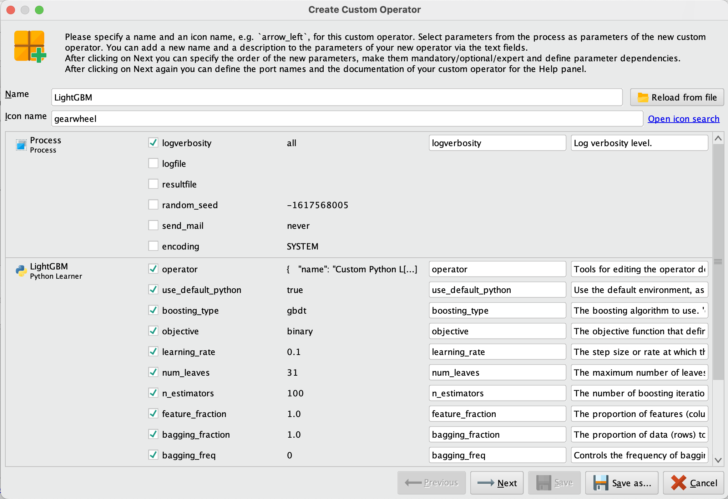Edit the num_leaves description field

pyautogui.click(x=639, y=372)
